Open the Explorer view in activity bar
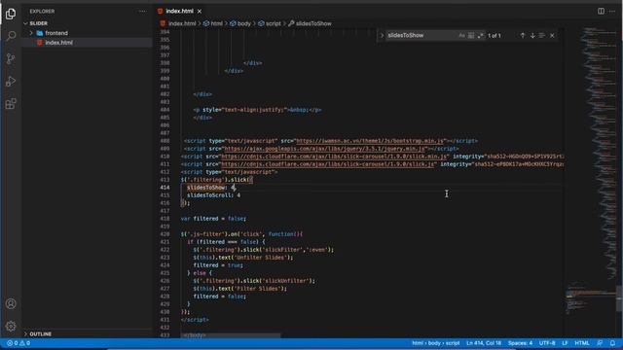 click(11, 14)
